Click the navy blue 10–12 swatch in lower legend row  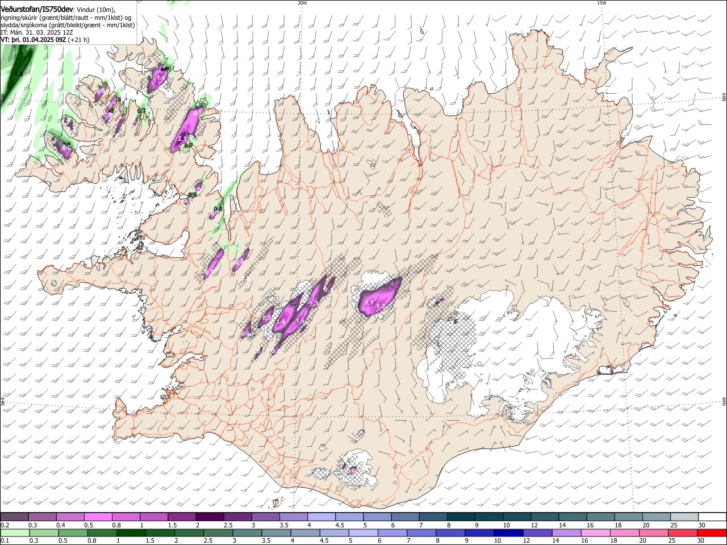pos(508,533)
